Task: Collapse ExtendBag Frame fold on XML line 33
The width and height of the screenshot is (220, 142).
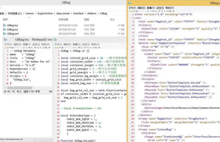Action: coord(134,130)
